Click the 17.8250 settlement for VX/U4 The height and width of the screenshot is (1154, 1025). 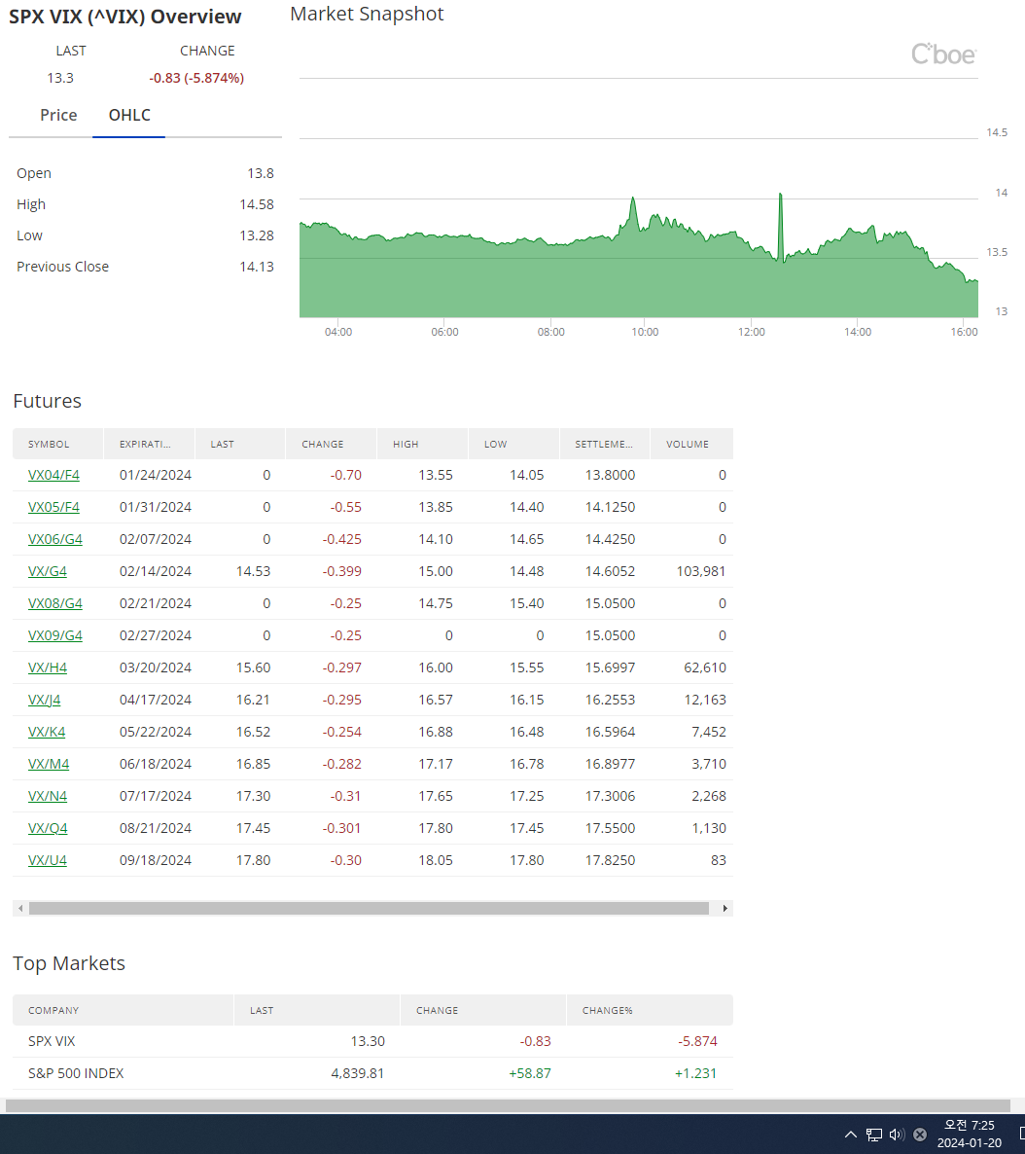point(610,860)
